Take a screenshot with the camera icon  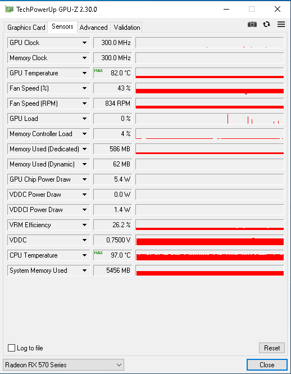(252, 24)
